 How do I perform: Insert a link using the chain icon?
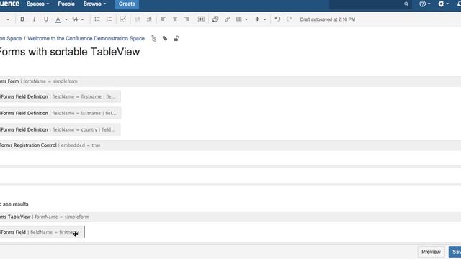(x=228, y=19)
